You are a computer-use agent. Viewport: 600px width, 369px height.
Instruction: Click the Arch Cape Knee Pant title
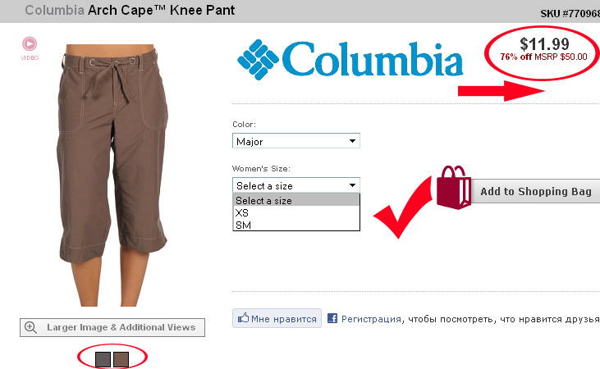[161, 11]
